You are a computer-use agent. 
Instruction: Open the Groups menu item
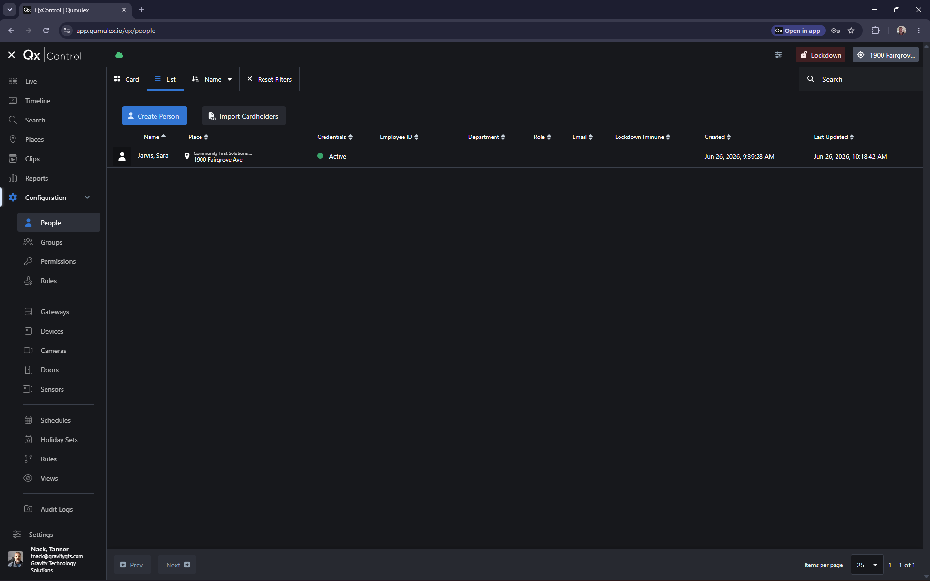(51, 242)
